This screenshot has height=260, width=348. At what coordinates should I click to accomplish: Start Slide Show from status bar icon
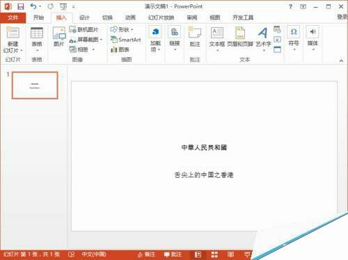point(247,254)
